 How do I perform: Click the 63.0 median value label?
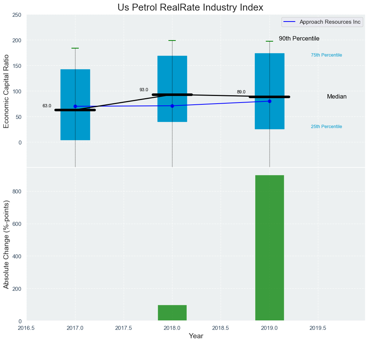[47, 106]
